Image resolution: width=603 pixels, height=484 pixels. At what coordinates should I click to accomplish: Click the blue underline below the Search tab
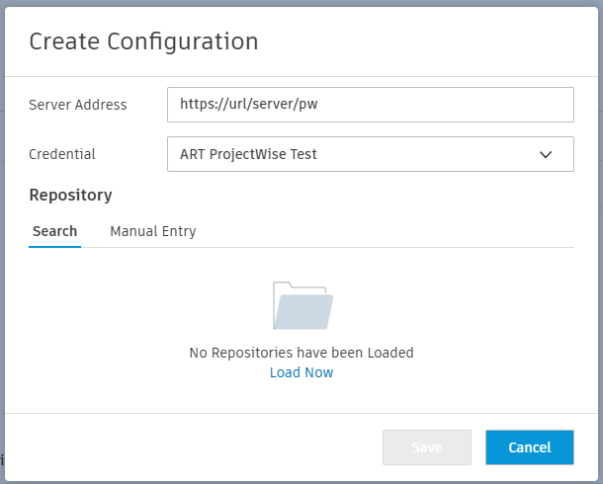(x=54, y=247)
